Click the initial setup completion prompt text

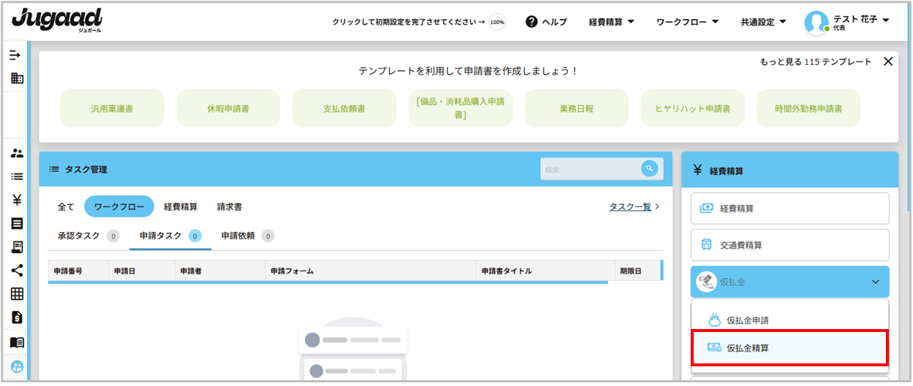[408, 22]
